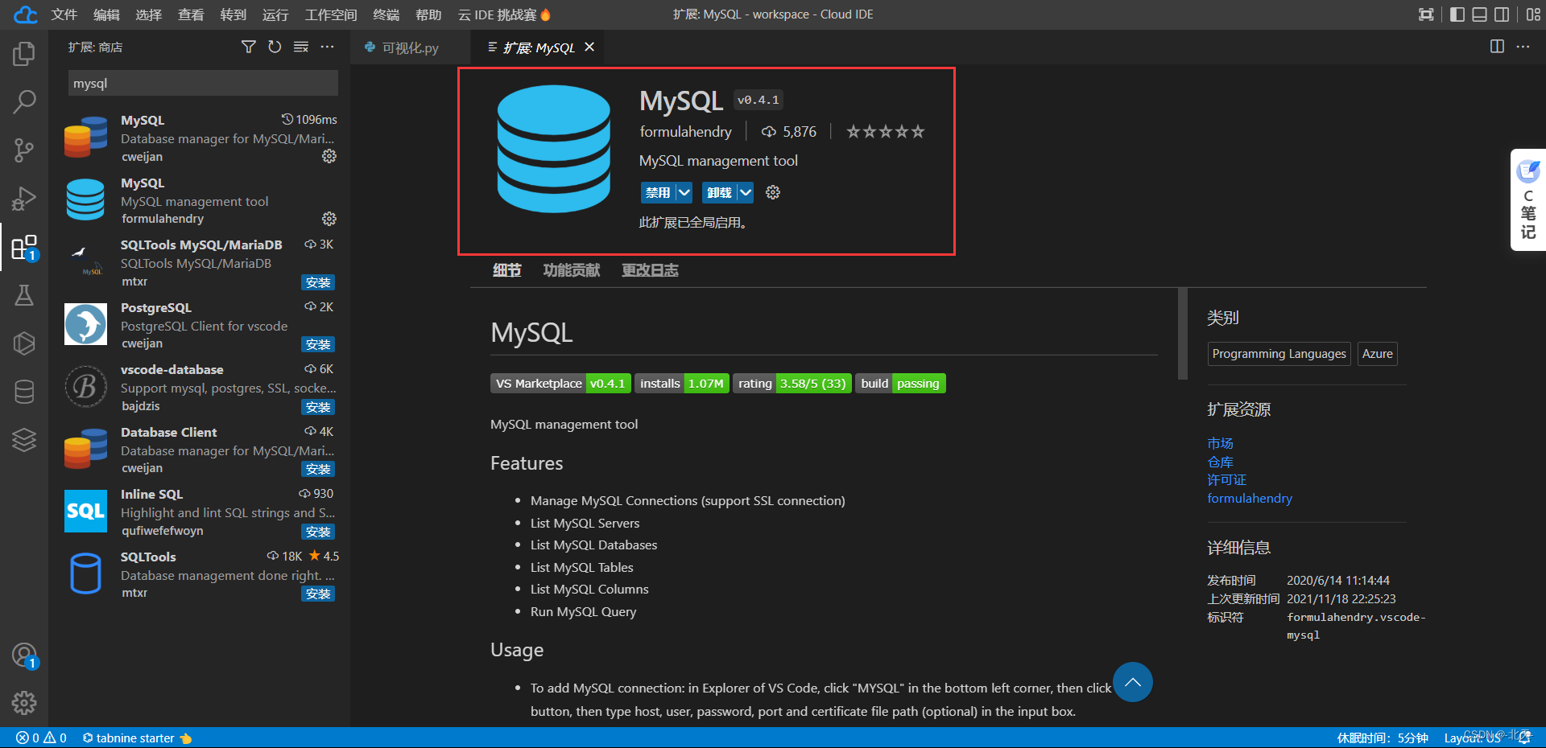Install the SQLTools extension by mtxr
The image size is (1546, 748).
point(318,594)
